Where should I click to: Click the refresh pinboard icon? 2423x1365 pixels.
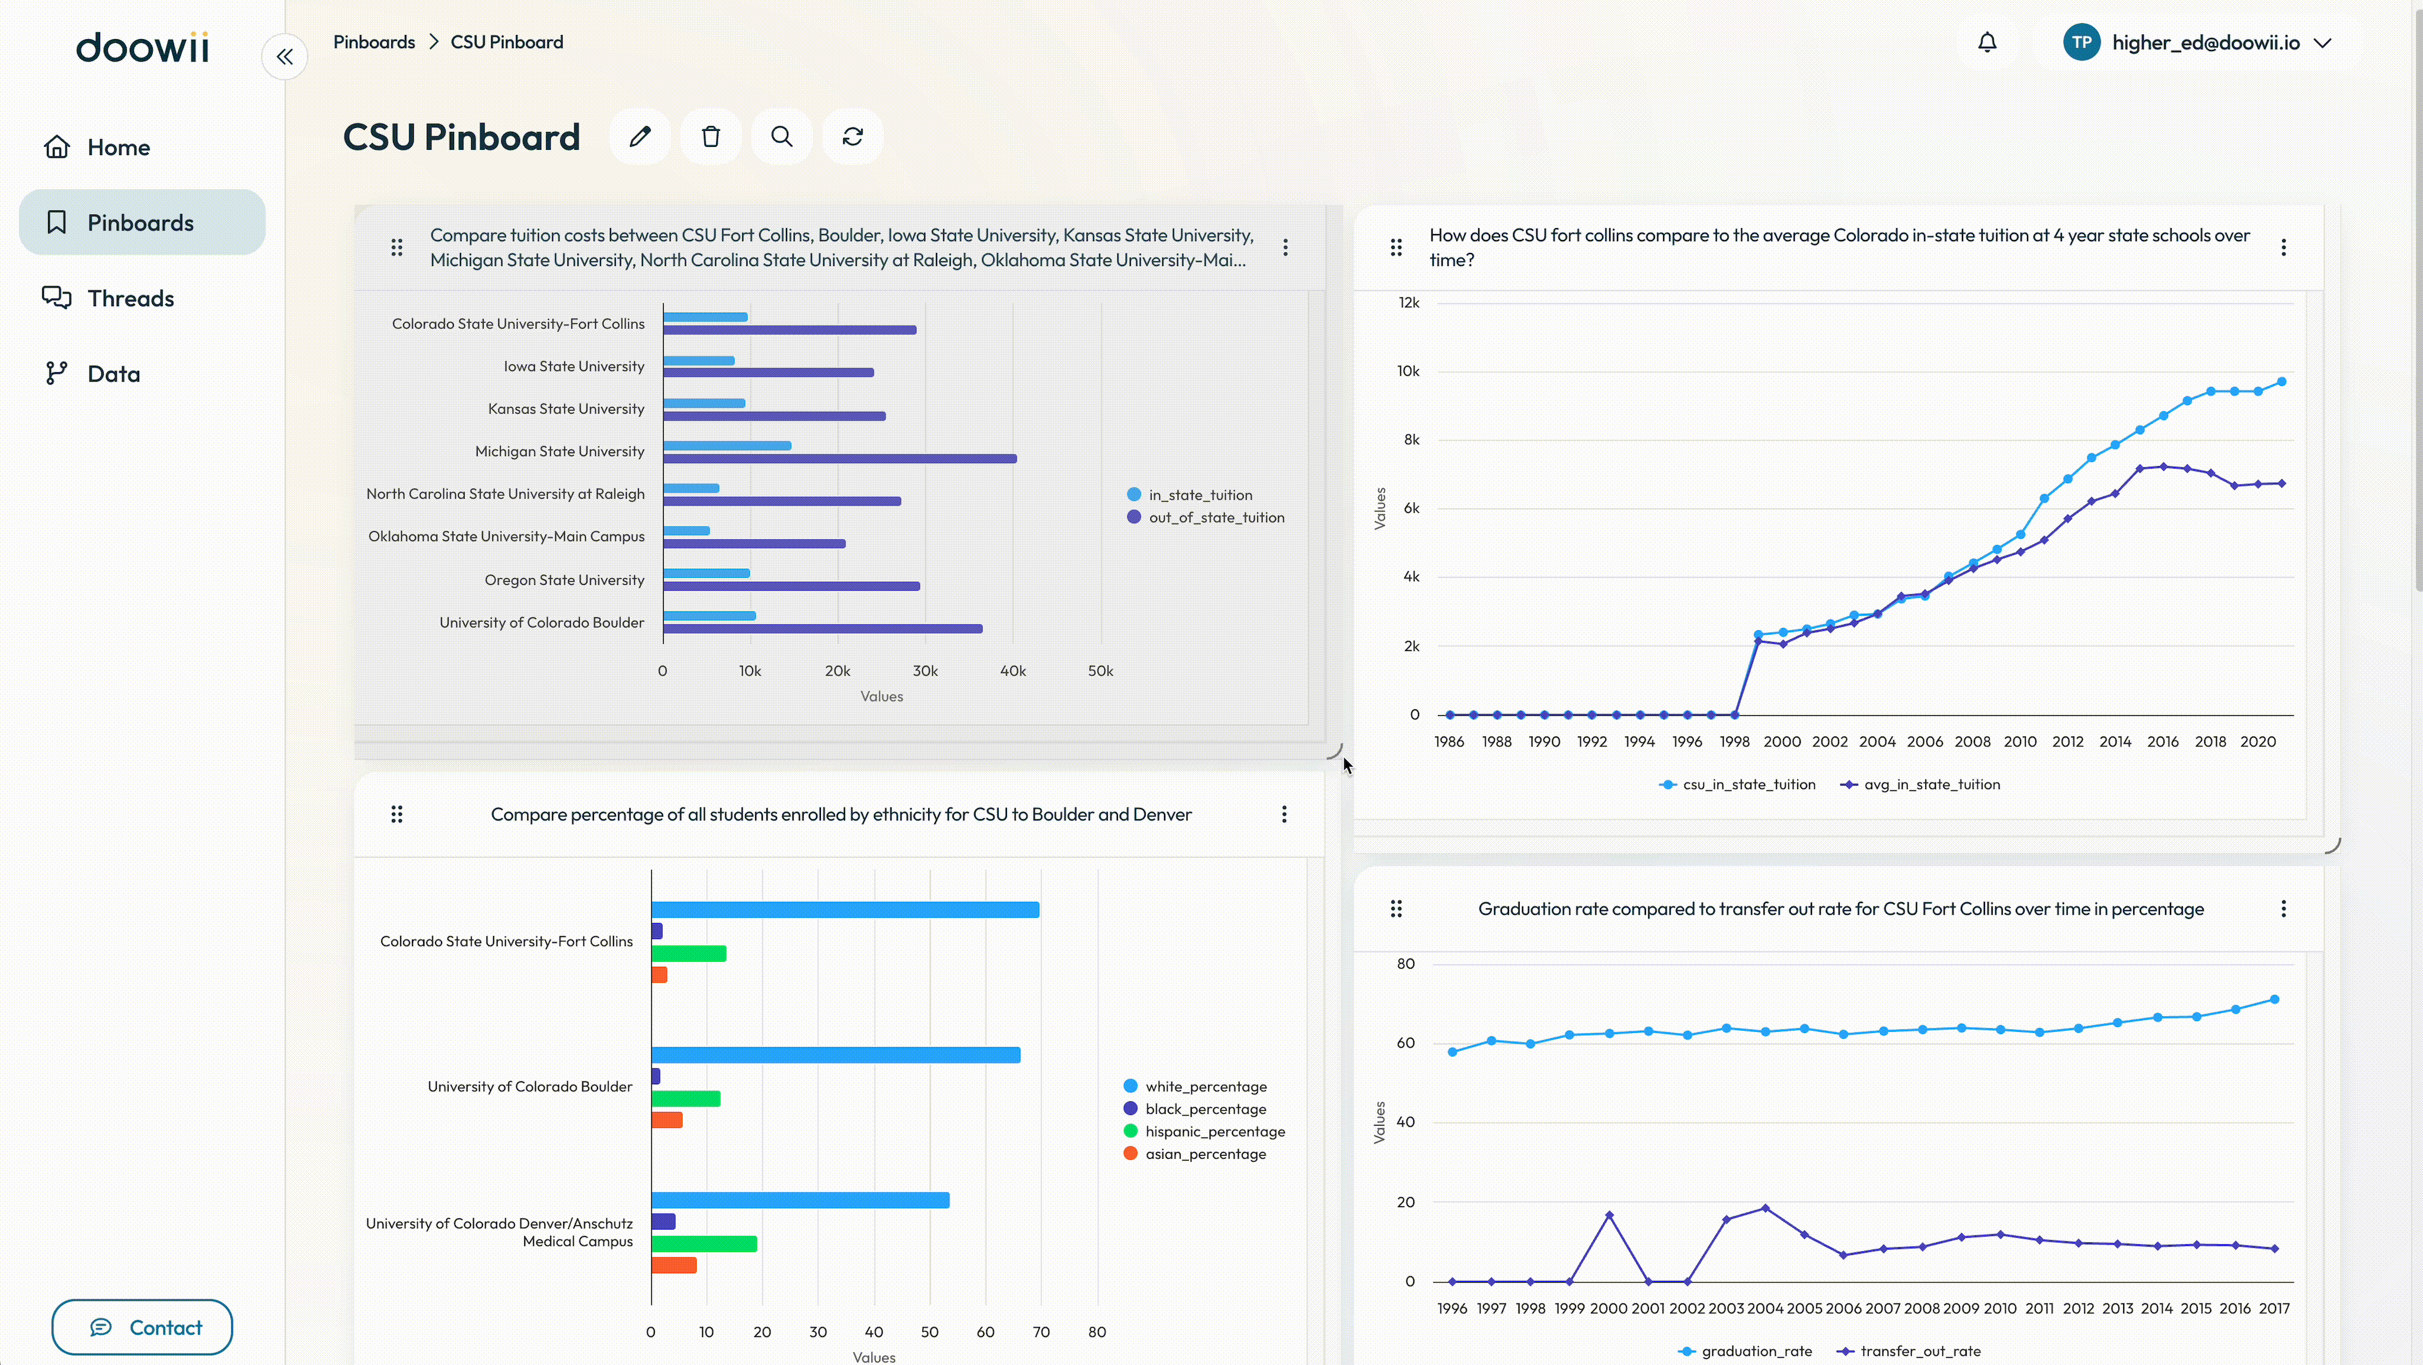(853, 137)
